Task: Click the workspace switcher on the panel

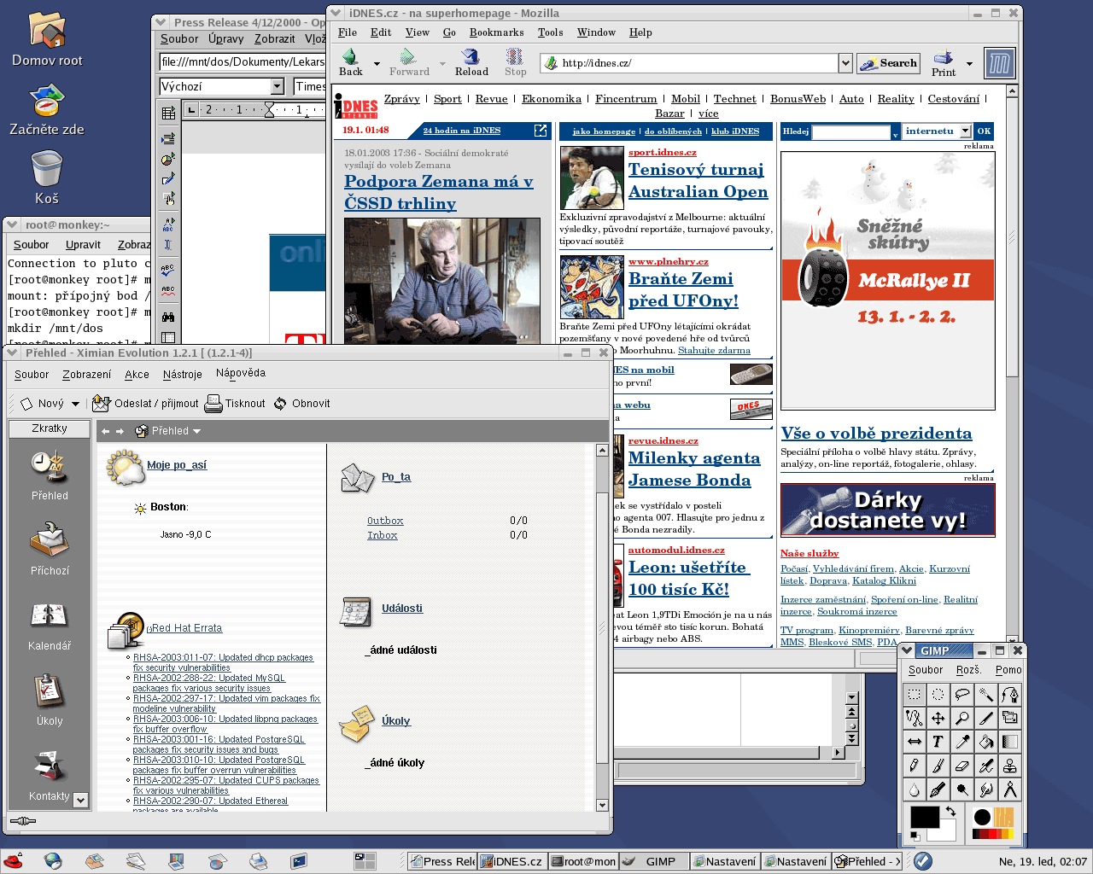Action: point(365,861)
